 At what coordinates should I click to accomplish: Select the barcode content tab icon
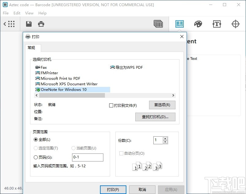[x=179, y=24]
